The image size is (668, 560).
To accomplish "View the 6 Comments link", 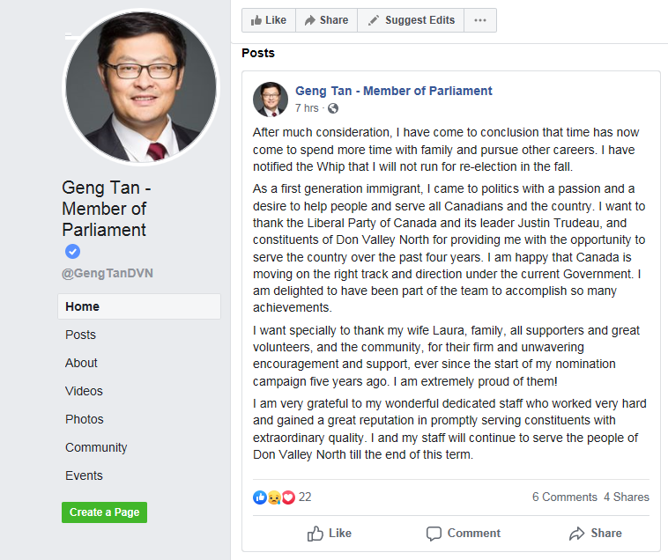I will (x=565, y=497).
